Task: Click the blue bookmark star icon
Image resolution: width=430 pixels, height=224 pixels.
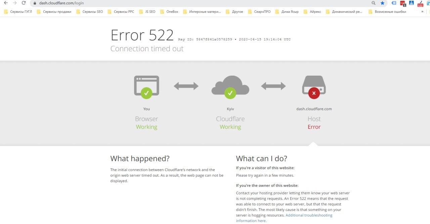Action: click(382, 3)
